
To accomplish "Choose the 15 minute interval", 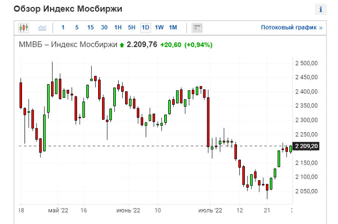I will pyautogui.click(x=90, y=27).
